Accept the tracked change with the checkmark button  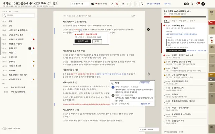pyautogui.click(x=112, y=4)
